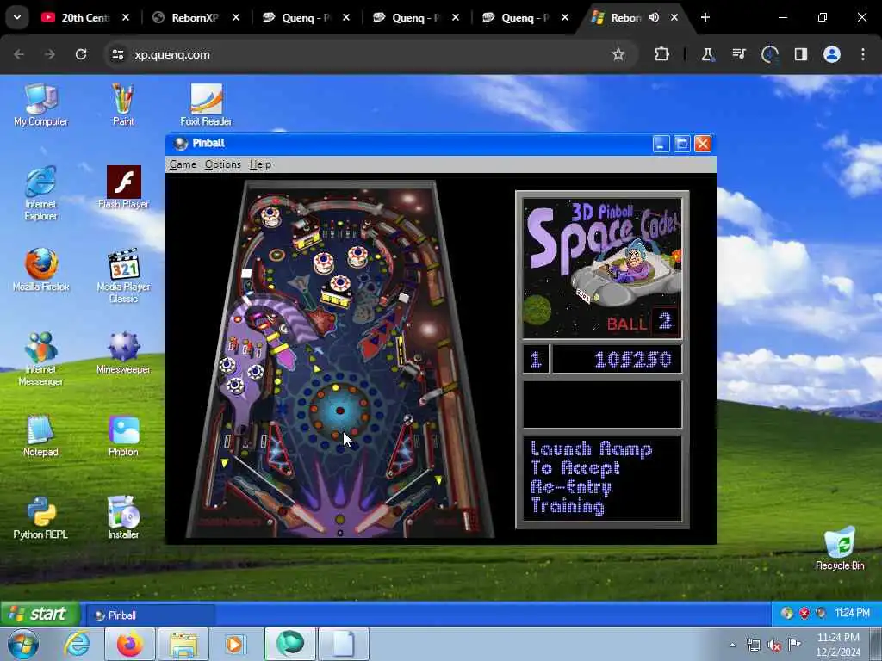Switch to the first Quenq browser tab
This screenshot has width=882, height=661.
[x=306, y=17]
